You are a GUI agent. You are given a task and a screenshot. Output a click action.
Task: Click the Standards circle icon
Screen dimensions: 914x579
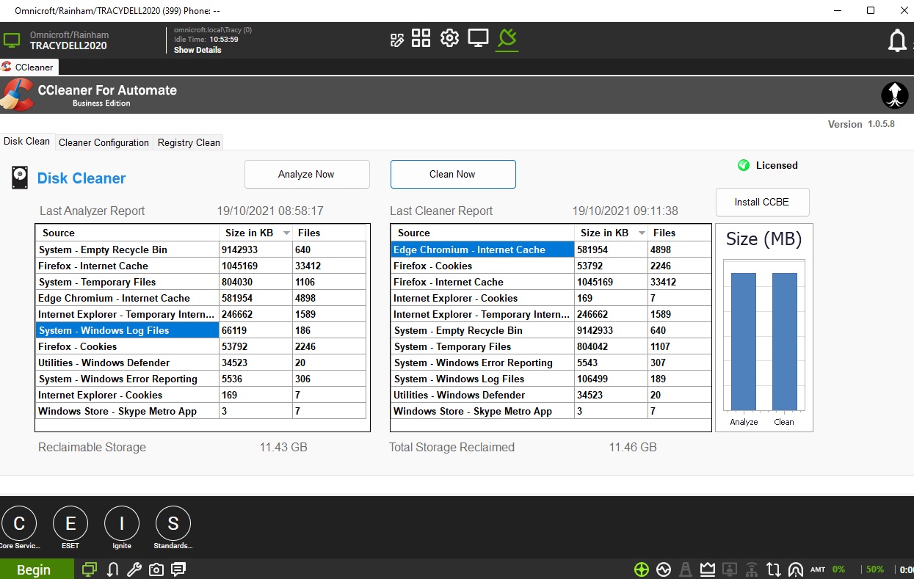(173, 523)
